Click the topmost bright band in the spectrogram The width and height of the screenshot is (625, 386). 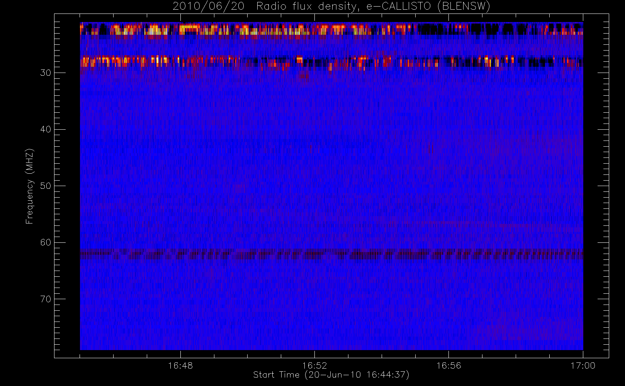tap(331, 29)
